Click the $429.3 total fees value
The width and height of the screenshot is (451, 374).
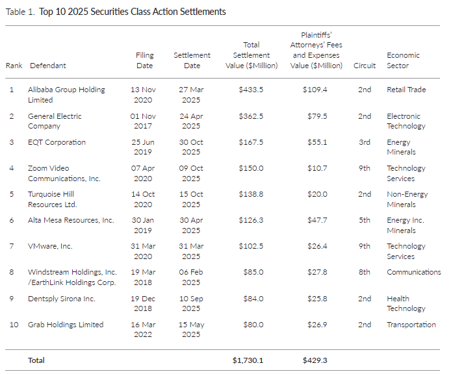[314, 359]
